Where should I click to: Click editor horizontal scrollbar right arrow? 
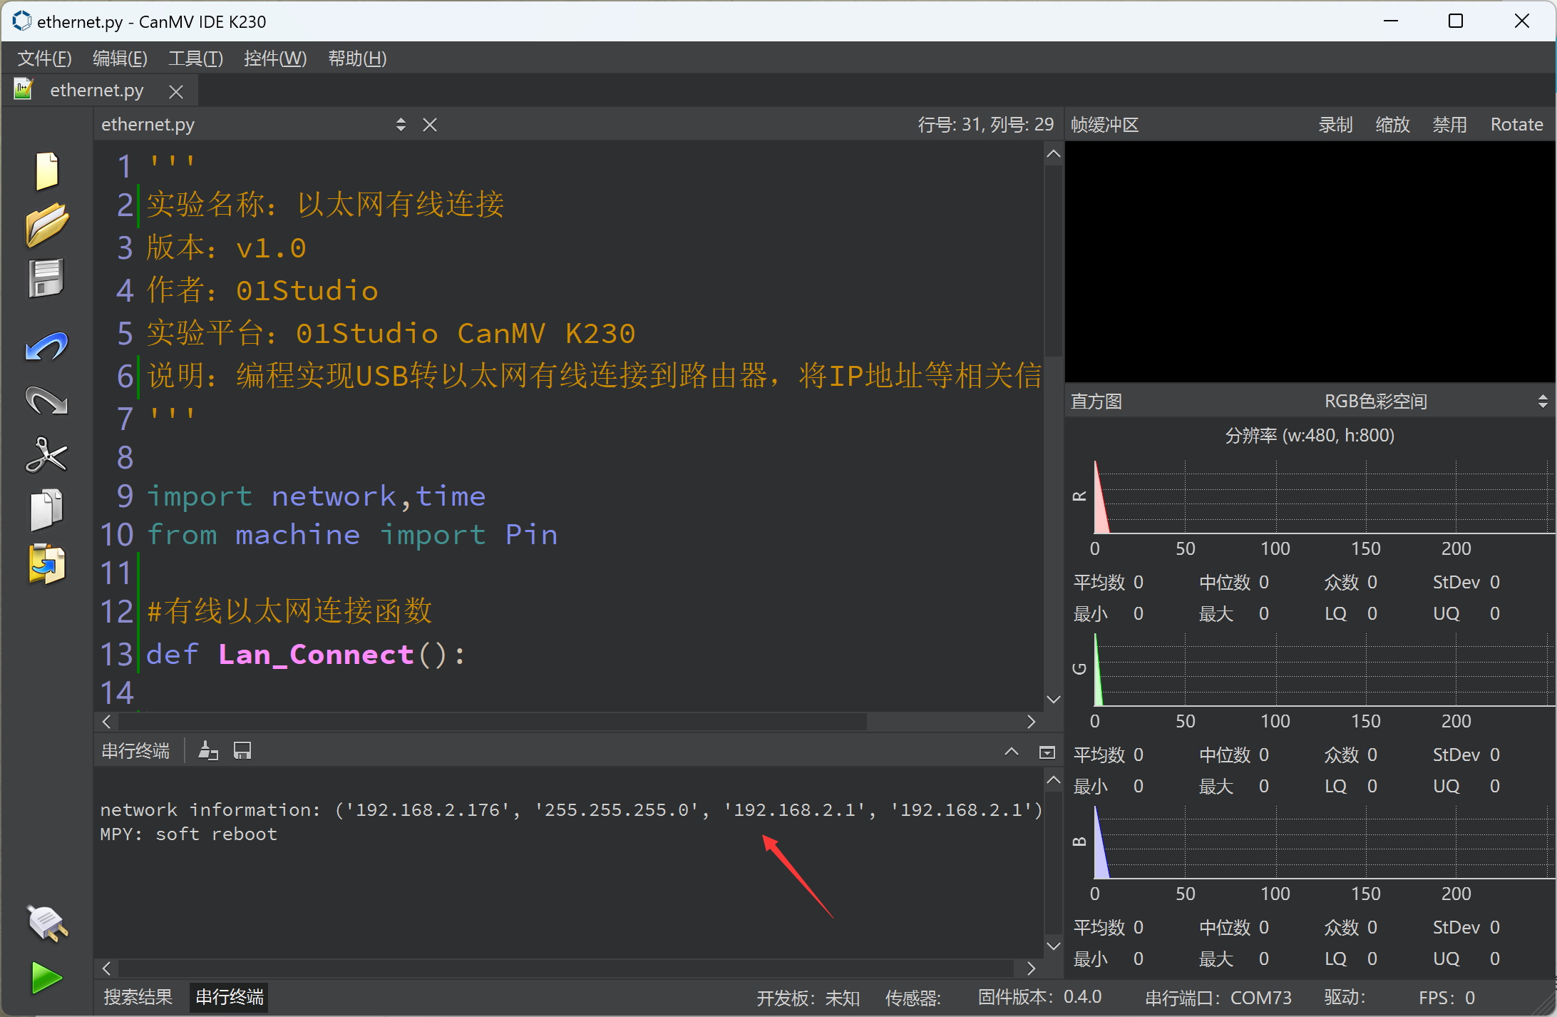coord(1031,722)
